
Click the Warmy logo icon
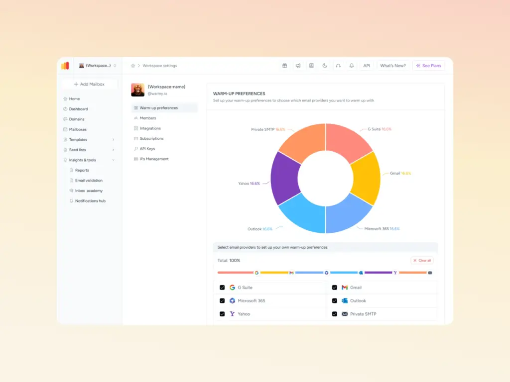pyautogui.click(x=65, y=66)
